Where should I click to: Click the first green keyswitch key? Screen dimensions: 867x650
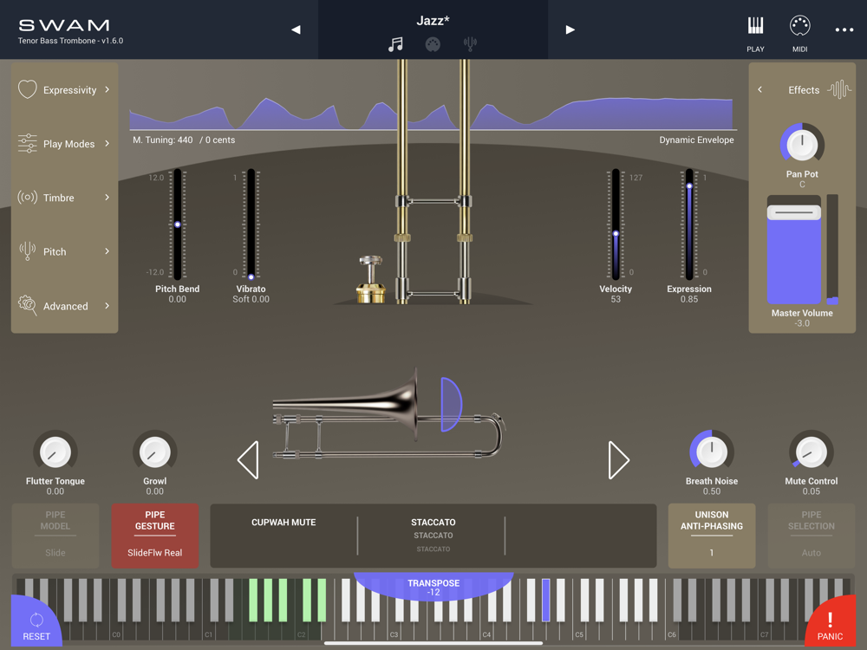pos(253,601)
